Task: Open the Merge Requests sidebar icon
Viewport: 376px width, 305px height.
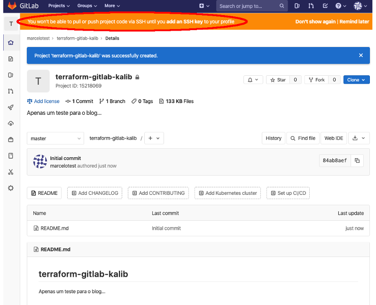Action: 10,91
